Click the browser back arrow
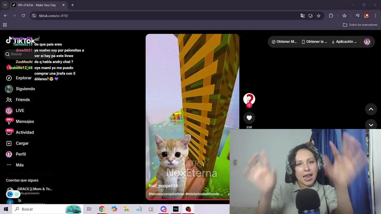Image resolution: width=381 pixels, height=214 pixels. point(5,16)
